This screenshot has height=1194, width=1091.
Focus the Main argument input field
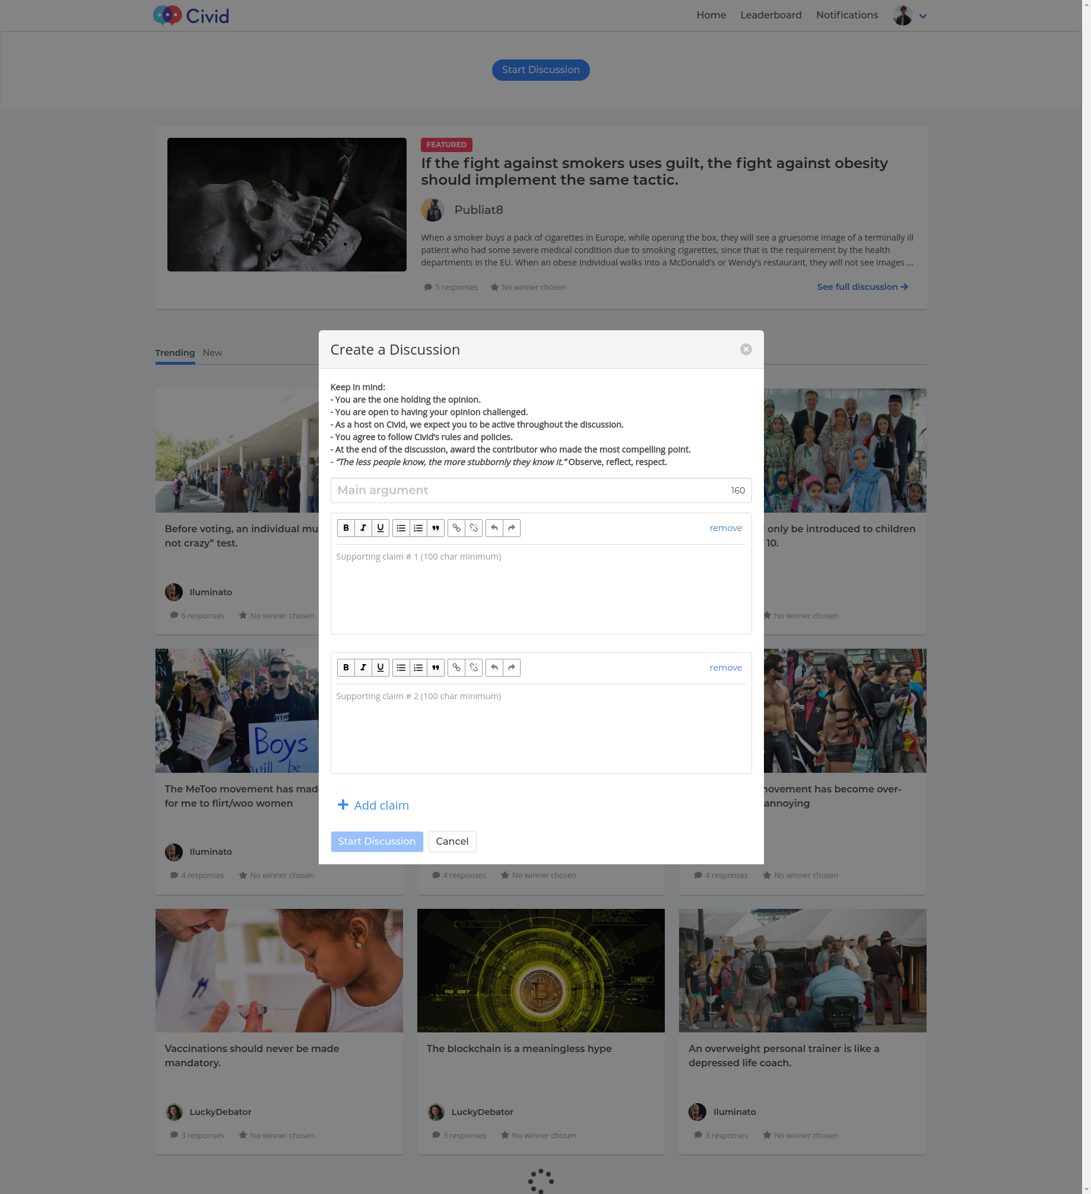pyautogui.click(x=541, y=491)
